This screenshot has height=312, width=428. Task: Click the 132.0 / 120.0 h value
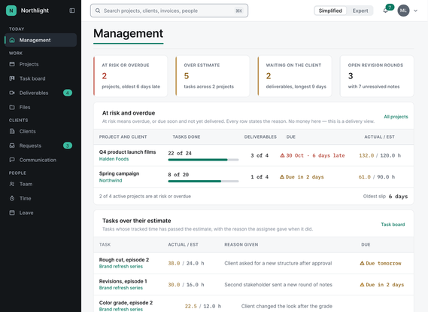pos(380,155)
